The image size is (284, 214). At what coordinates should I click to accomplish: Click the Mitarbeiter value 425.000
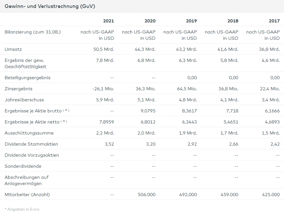click(271, 195)
